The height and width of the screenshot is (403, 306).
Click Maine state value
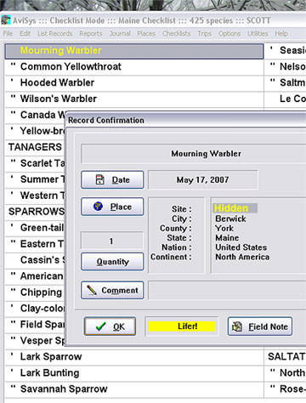227,238
